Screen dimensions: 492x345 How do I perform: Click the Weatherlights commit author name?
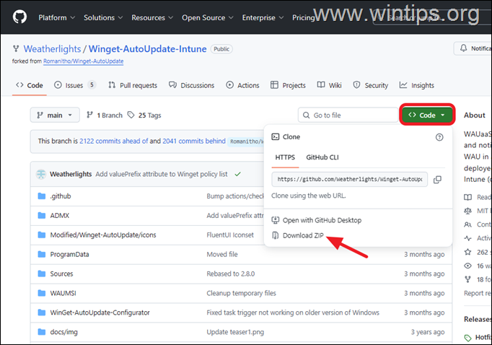[x=71, y=174]
